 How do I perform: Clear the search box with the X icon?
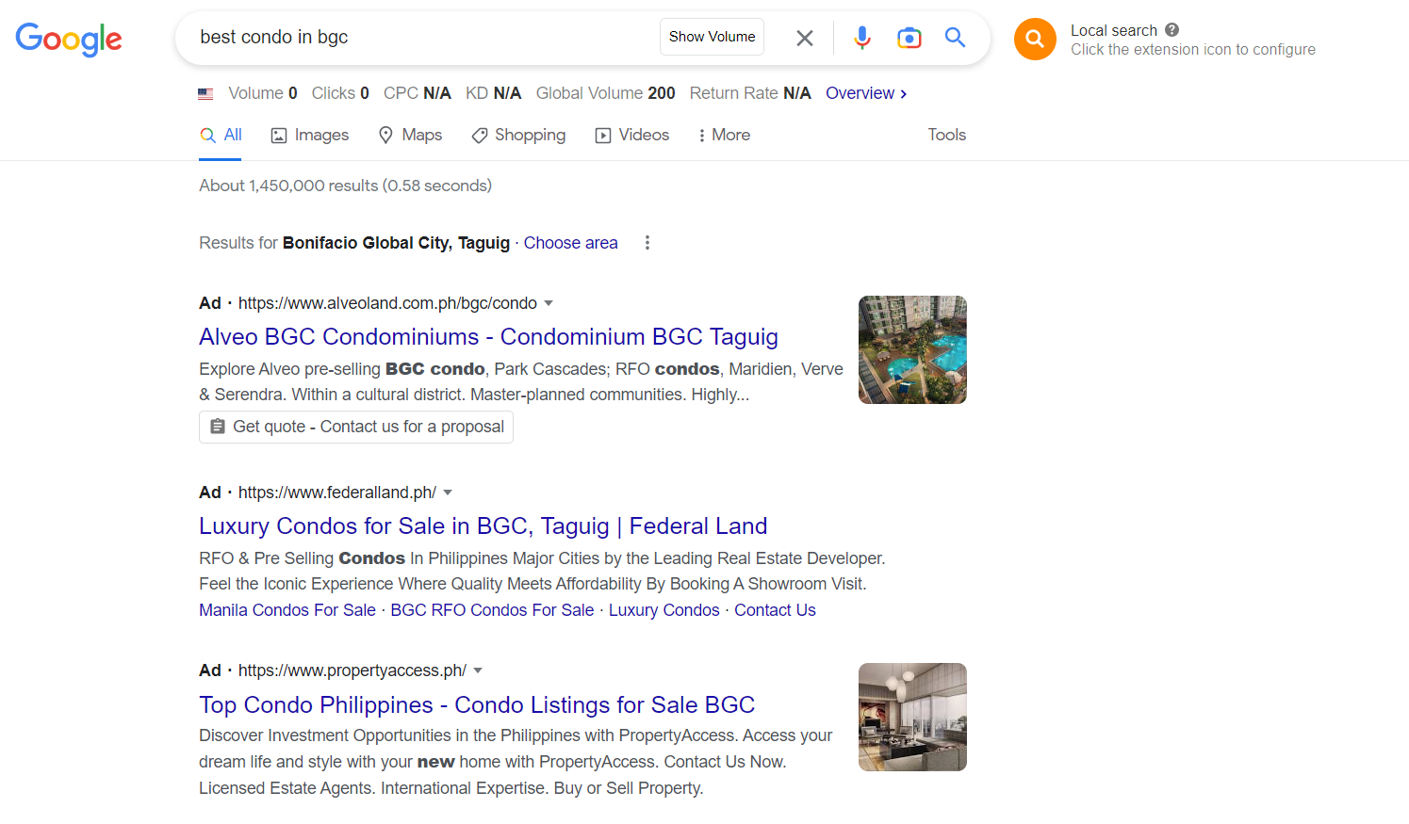tap(804, 38)
